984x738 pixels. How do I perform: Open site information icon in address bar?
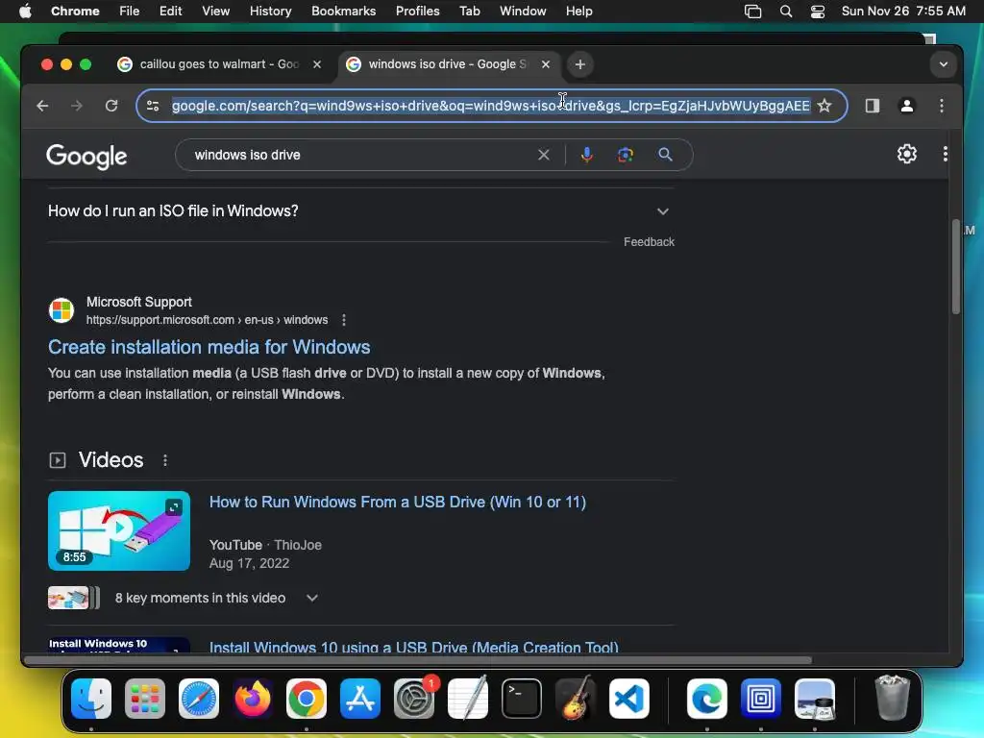[153, 106]
